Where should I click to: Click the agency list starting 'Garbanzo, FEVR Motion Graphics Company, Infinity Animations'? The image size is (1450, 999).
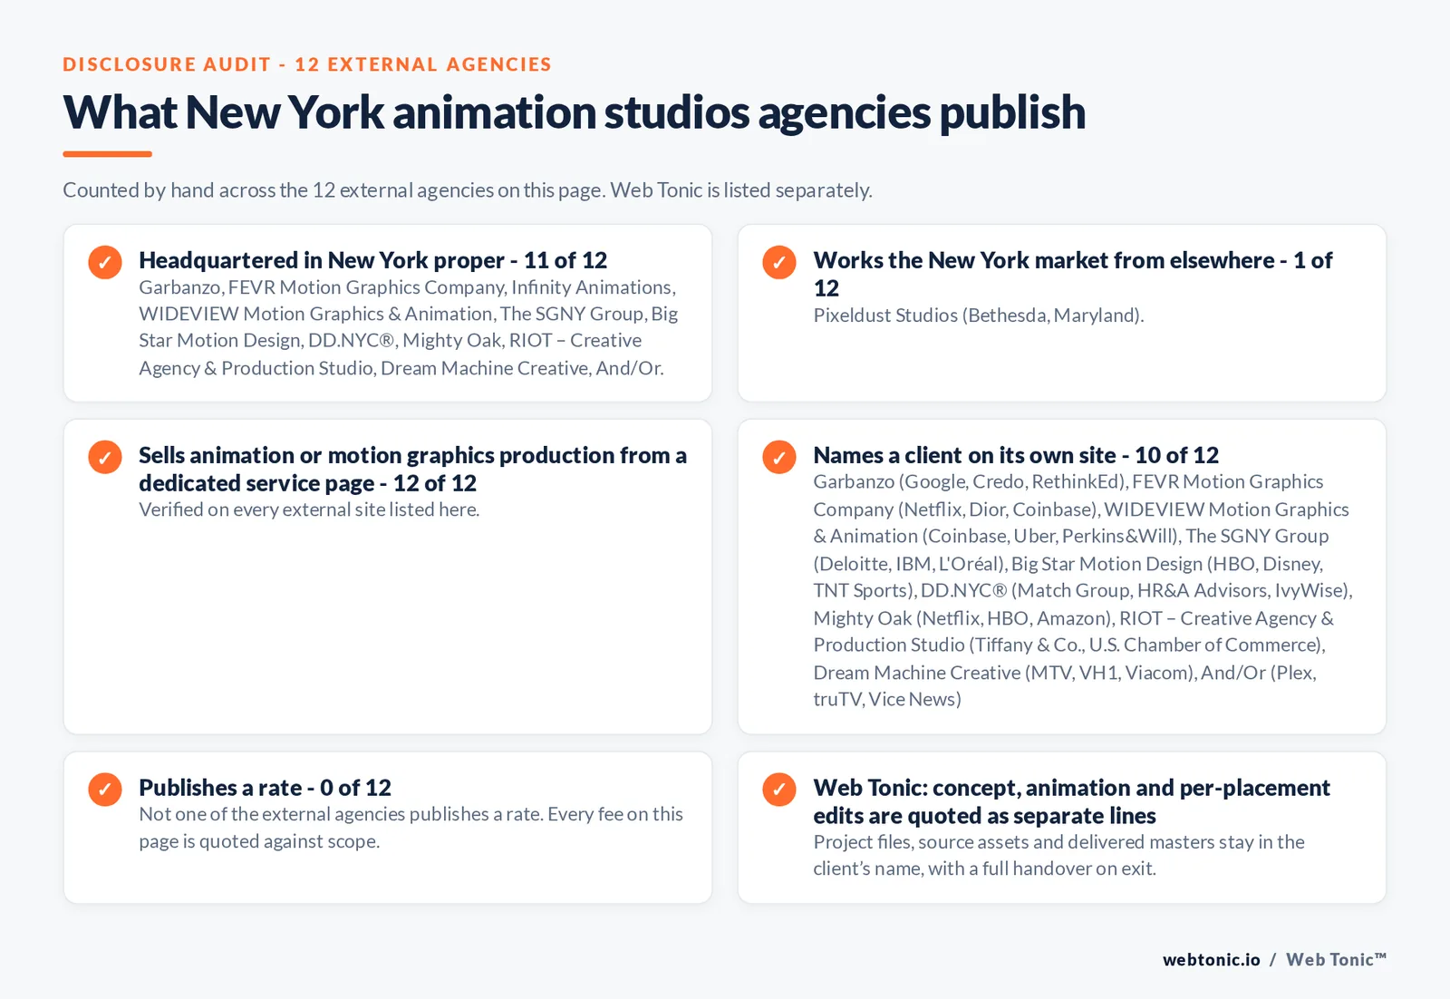point(408,327)
